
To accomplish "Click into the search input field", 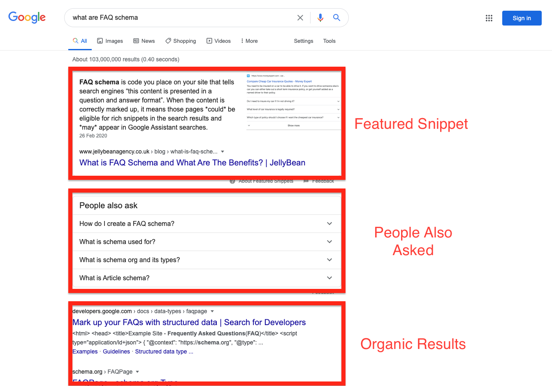I will [181, 18].
